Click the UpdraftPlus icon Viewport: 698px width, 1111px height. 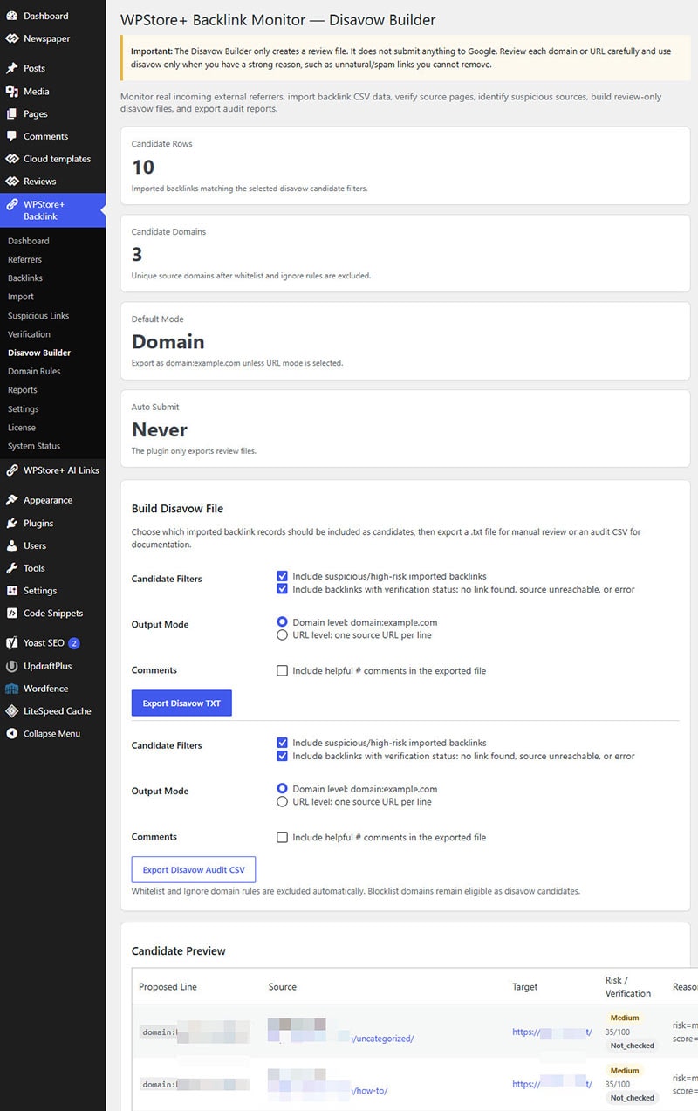(x=11, y=666)
